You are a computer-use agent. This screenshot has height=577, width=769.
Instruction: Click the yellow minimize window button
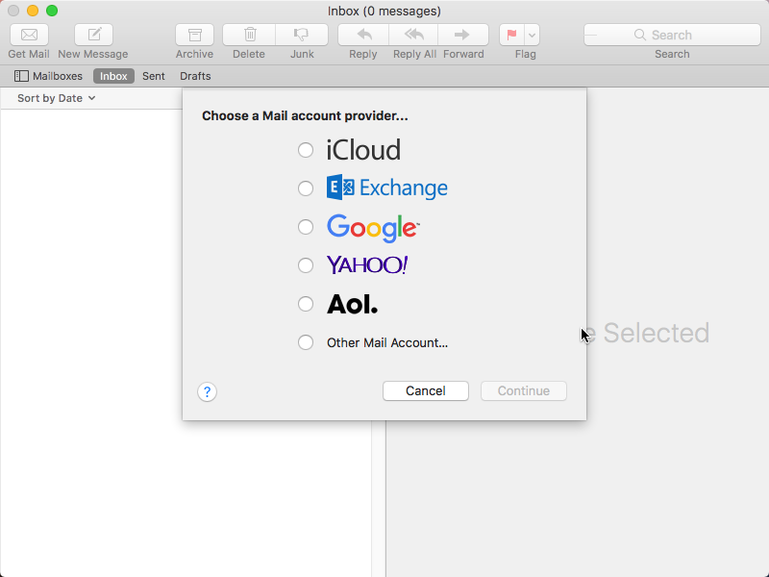coord(33,11)
